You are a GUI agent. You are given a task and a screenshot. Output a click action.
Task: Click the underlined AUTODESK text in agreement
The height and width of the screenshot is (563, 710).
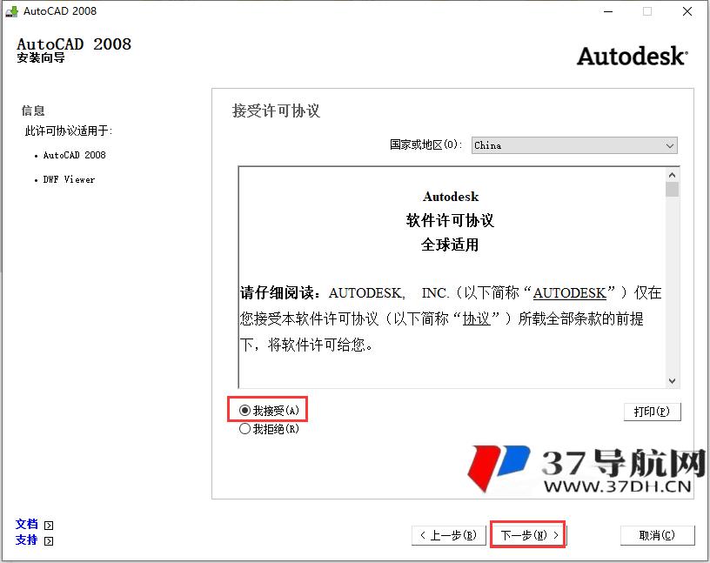569,293
